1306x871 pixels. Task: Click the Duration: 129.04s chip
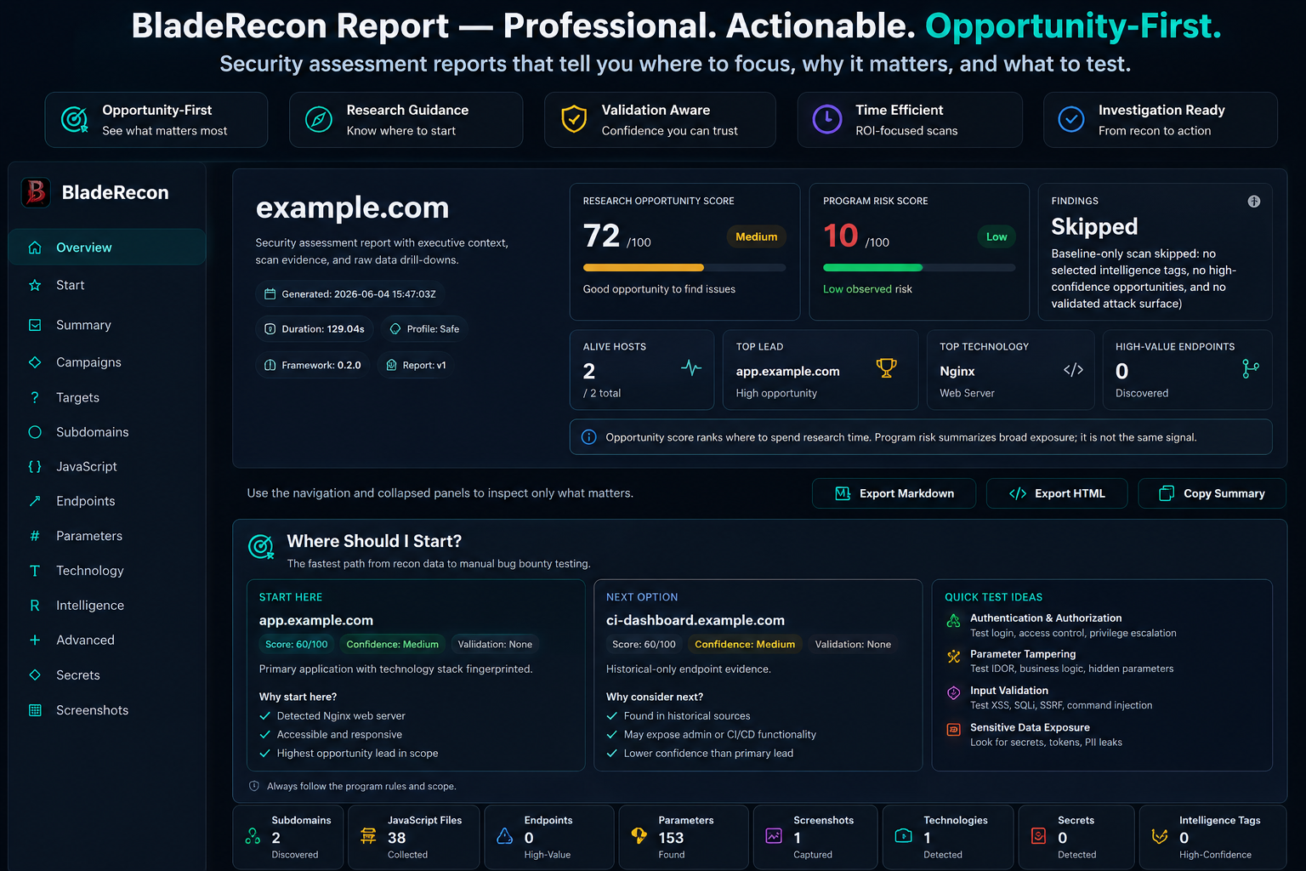pyautogui.click(x=315, y=329)
